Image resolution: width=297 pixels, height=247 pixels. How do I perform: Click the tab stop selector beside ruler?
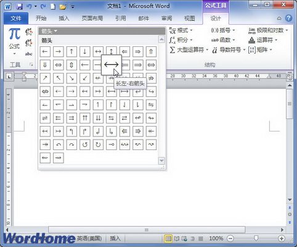click(x=9, y=77)
